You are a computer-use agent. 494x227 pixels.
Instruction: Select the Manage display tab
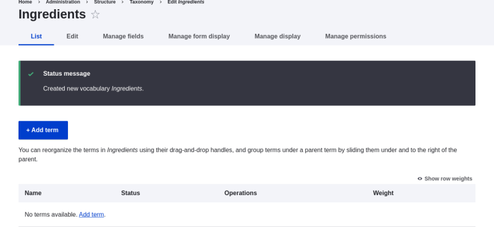tap(277, 36)
